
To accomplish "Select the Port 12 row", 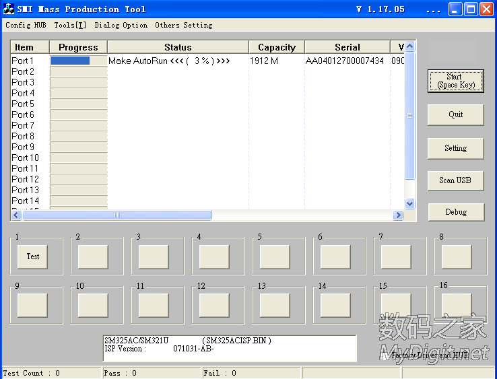I will coord(207,179).
